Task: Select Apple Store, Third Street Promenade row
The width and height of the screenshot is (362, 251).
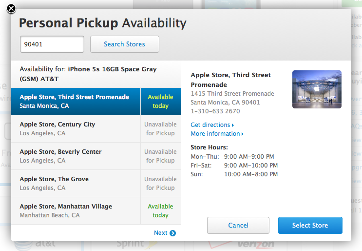Action: coord(76,101)
